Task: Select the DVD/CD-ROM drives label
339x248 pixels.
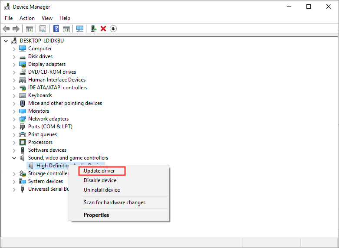Action: tap(52, 72)
